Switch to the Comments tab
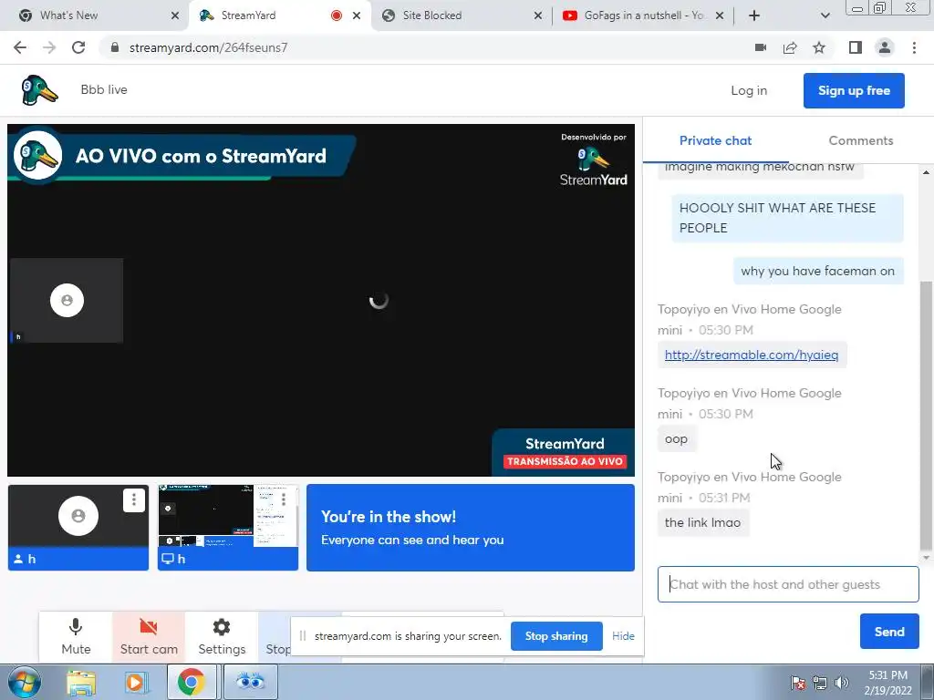This screenshot has height=700, width=934. (x=861, y=141)
